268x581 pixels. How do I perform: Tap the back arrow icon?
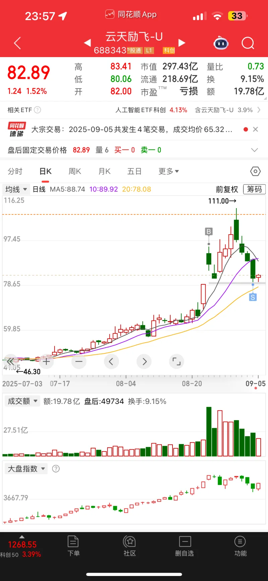17,43
